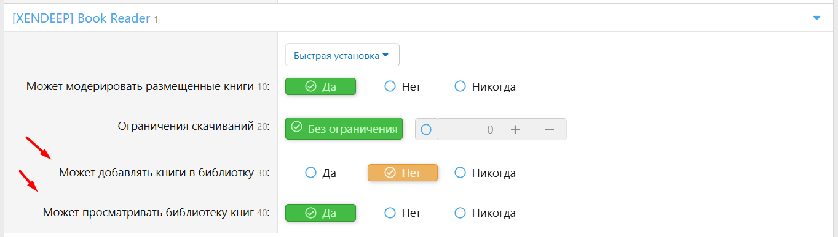Viewport: 838px width, 237px height.
Task: Select Нет for Может добавлять книги в библиотку
Action: pyautogui.click(x=402, y=173)
